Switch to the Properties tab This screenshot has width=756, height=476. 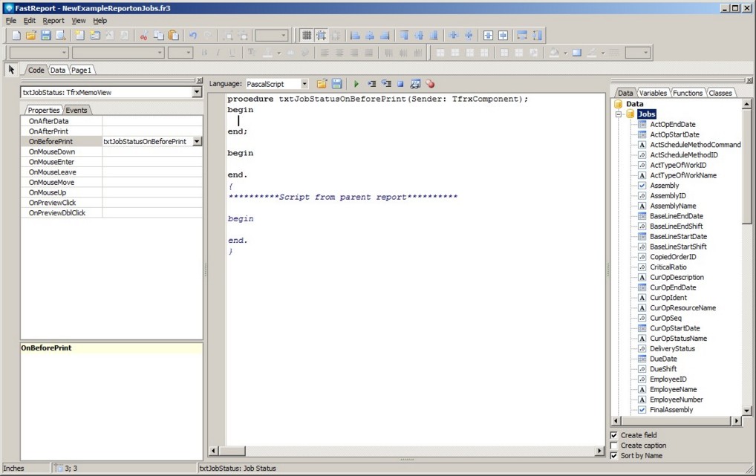(43, 110)
